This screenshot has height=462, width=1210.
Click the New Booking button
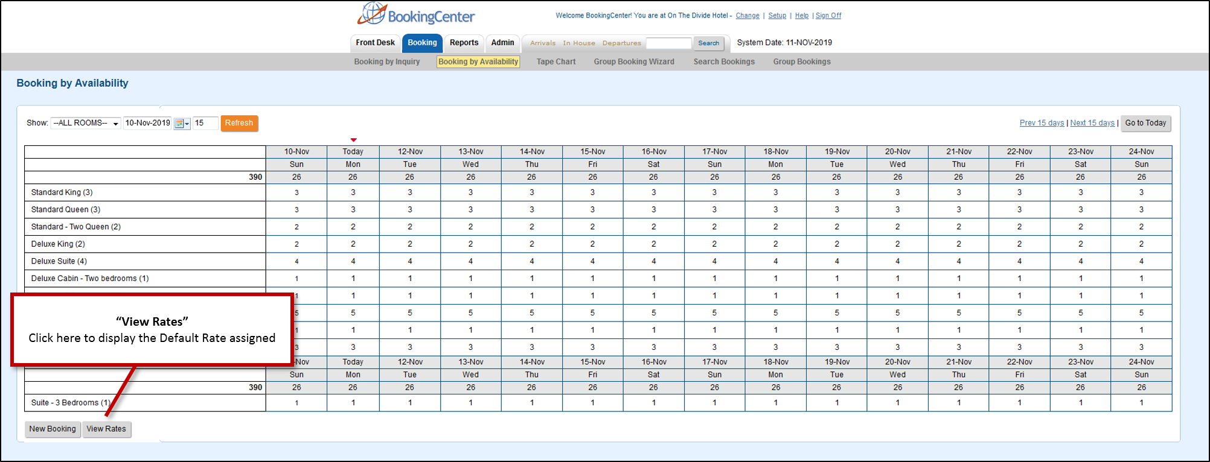(53, 429)
